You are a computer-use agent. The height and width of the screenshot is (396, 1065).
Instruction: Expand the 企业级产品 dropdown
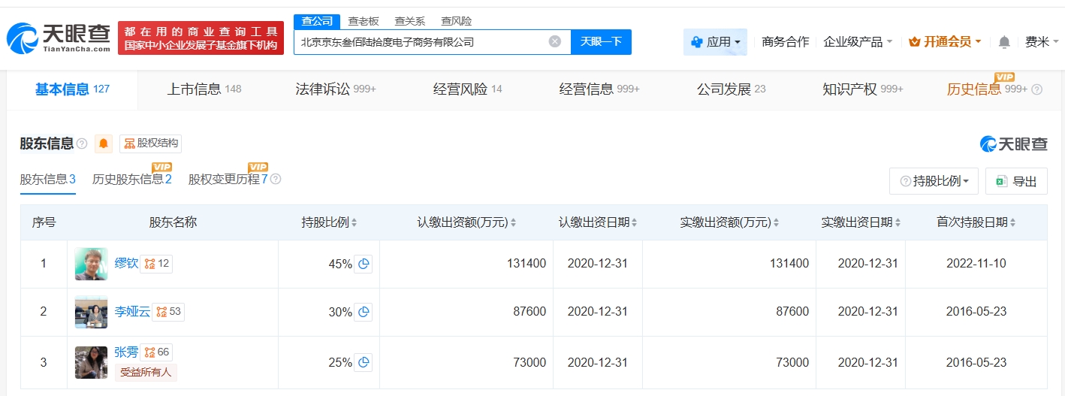(858, 42)
